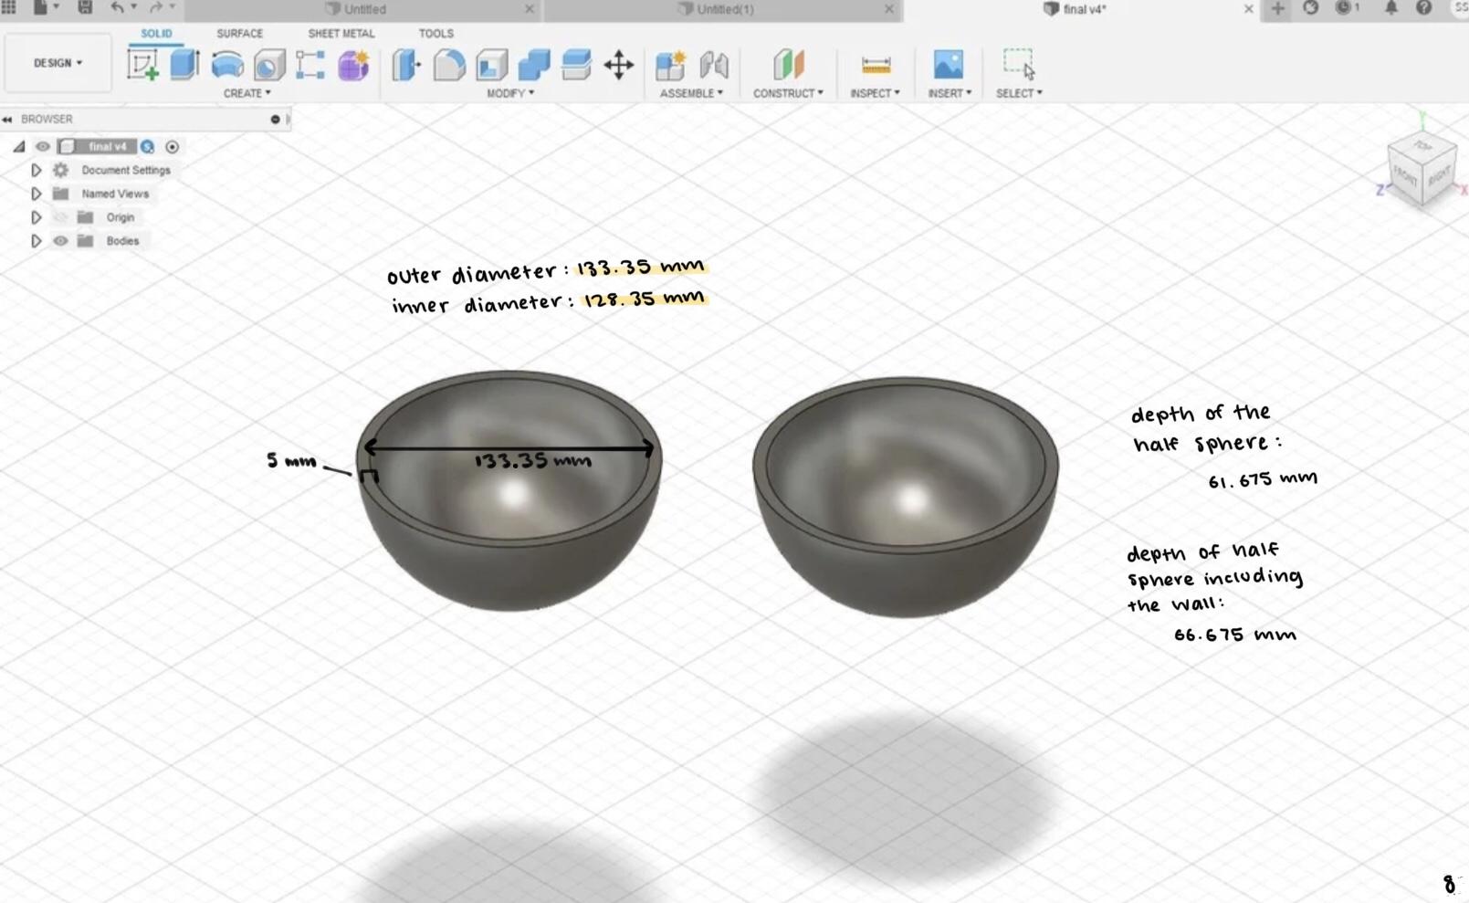
Task: Open the Data Panel grid icon
Action: point(9,8)
